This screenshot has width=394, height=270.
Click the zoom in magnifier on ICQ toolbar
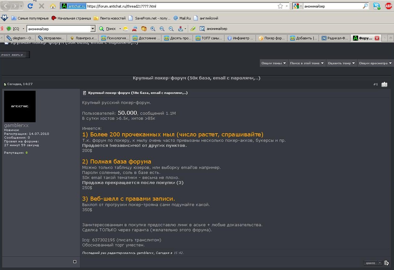(x=153, y=29)
